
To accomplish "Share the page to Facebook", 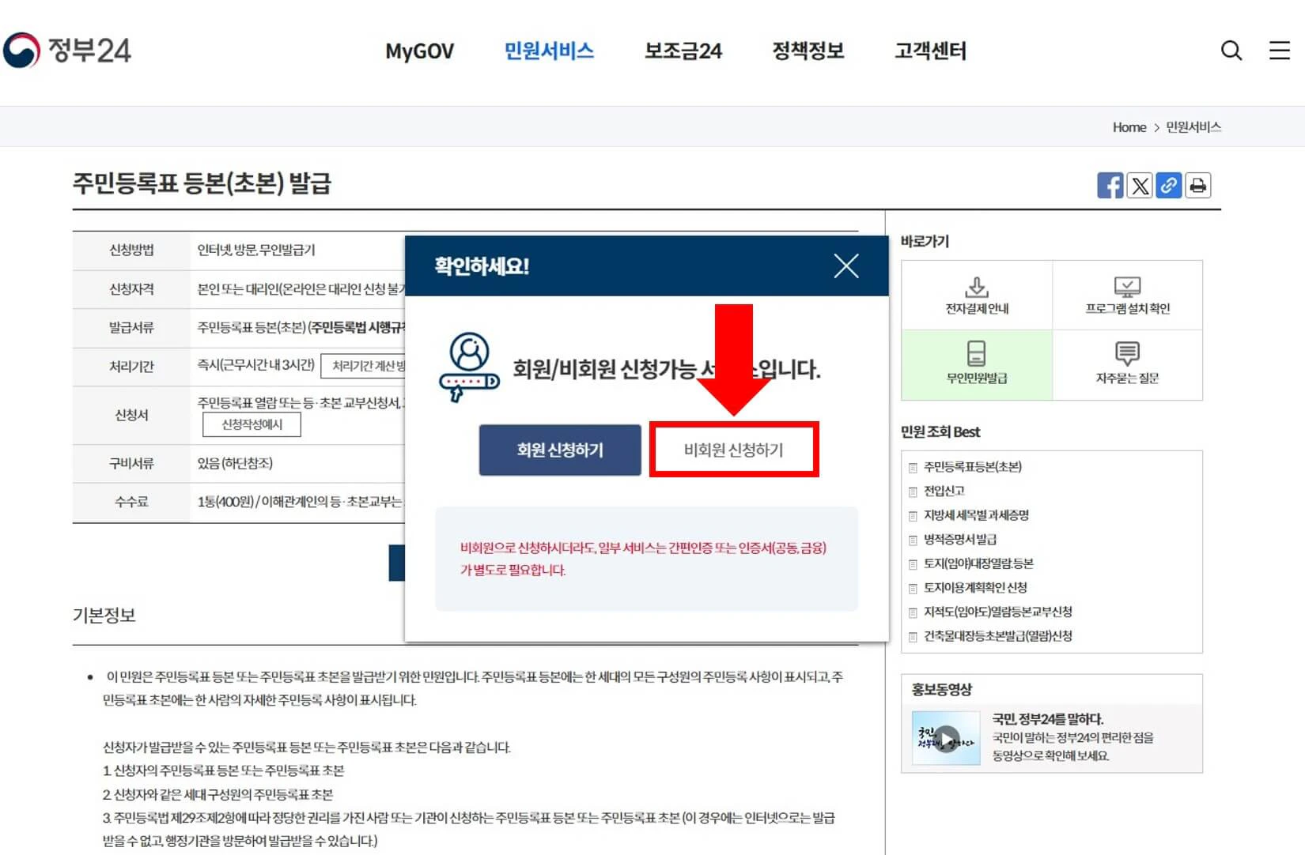I will click(1110, 185).
